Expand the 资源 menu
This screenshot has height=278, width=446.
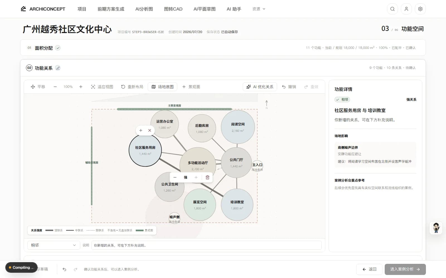click(259, 9)
